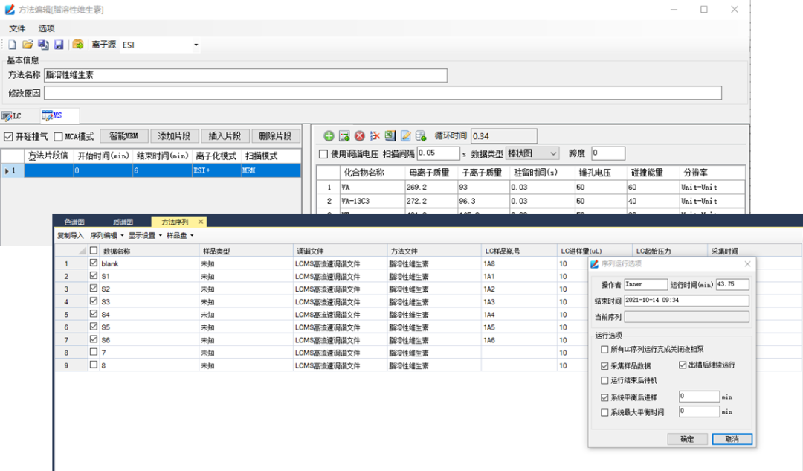Open the 选项 menu
Image resolution: width=803 pixels, height=471 pixels.
click(46, 28)
